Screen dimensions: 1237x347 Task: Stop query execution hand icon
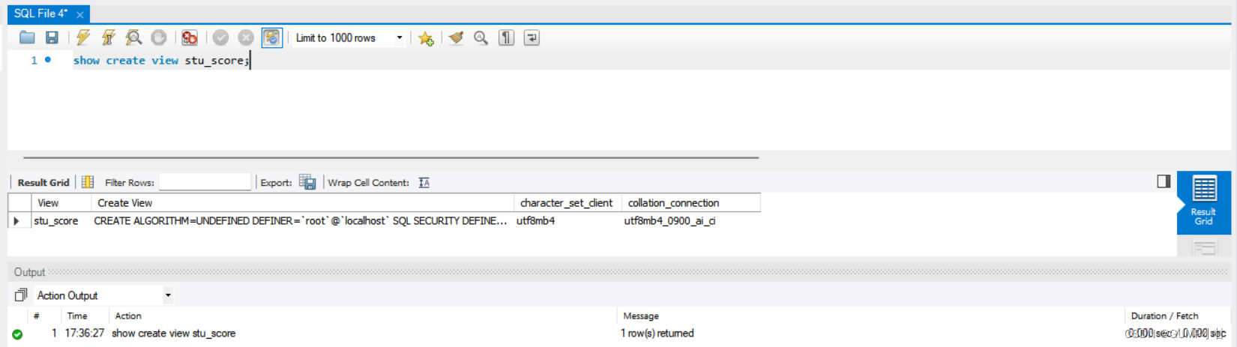point(159,37)
